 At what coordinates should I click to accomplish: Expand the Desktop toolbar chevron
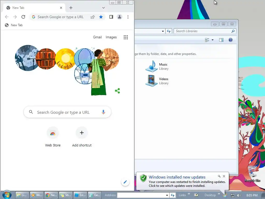(219, 194)
